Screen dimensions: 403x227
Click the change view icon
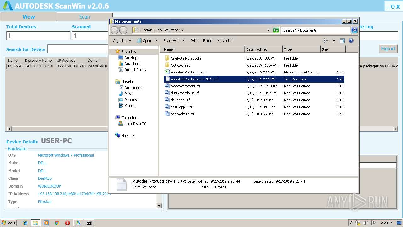coord(326,41)
